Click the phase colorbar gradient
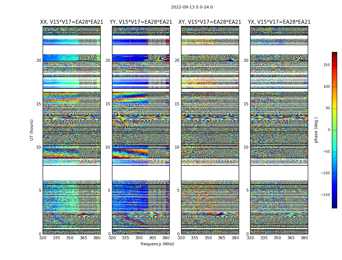This screenshot has height=260, width=342. (334, 130)
